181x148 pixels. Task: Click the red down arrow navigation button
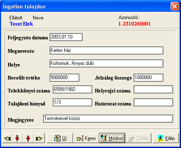pos(17,138)
